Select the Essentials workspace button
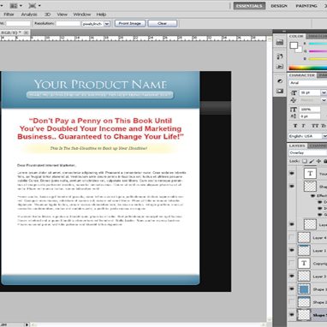 click(x=249, y=6)
